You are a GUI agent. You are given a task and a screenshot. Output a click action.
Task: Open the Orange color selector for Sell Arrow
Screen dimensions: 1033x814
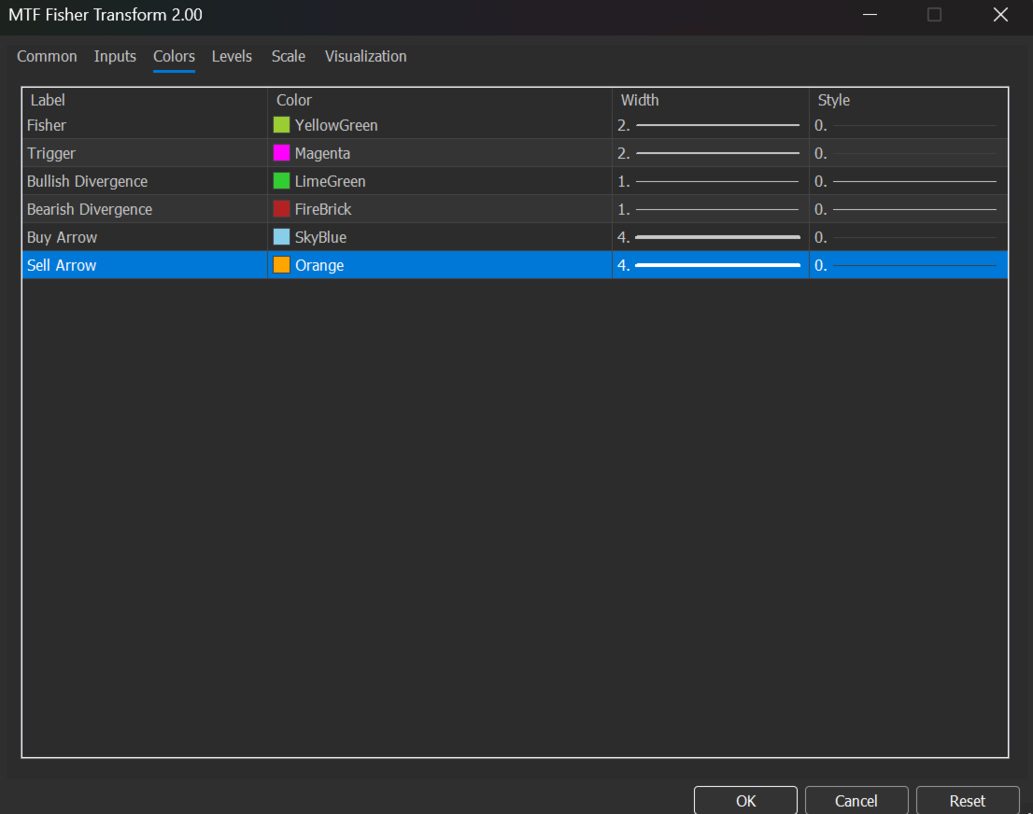(x=280, y=264)
